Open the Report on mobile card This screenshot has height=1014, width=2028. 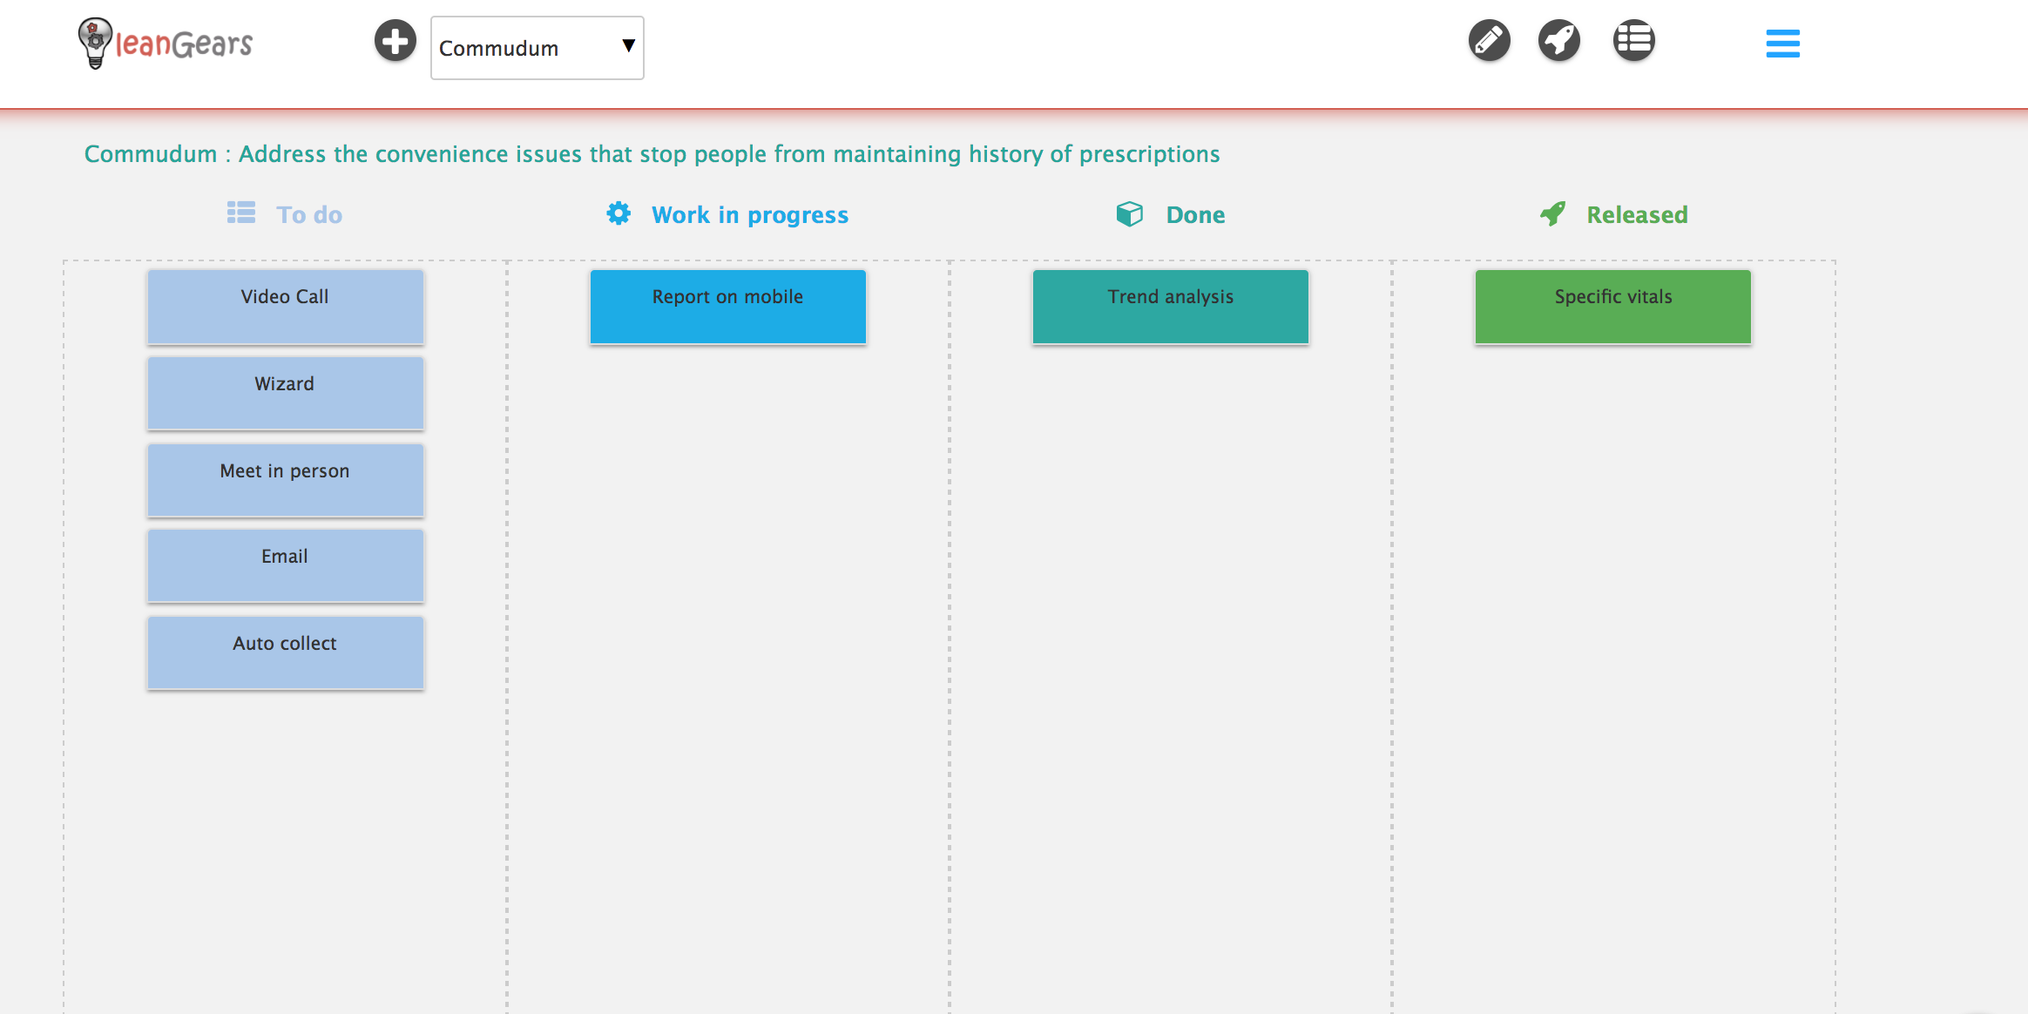click(727, 307)
